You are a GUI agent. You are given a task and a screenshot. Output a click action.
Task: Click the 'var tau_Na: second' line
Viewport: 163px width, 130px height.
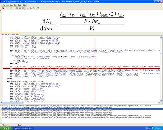(28, 88)
